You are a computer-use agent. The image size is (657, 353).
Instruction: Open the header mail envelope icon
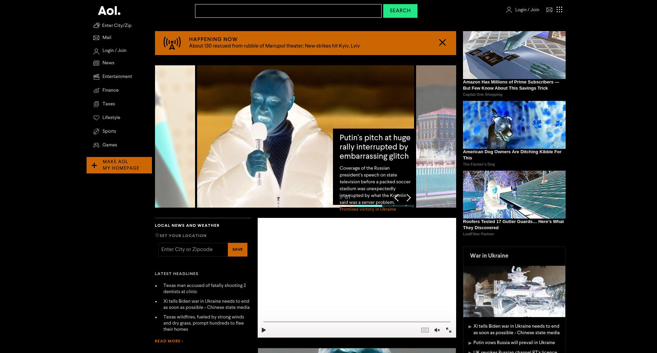pyautogui.click(x=549, y=10)
